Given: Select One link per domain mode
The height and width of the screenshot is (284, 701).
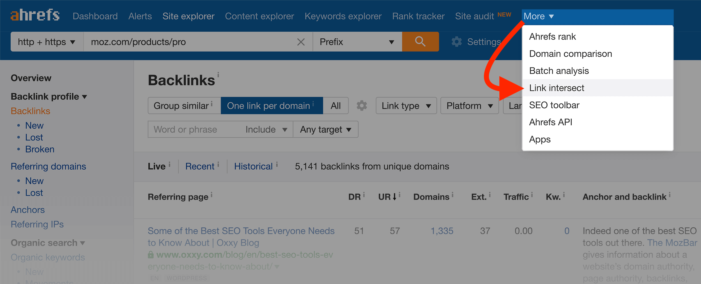Looking at the screenshot, I should 272,106.
